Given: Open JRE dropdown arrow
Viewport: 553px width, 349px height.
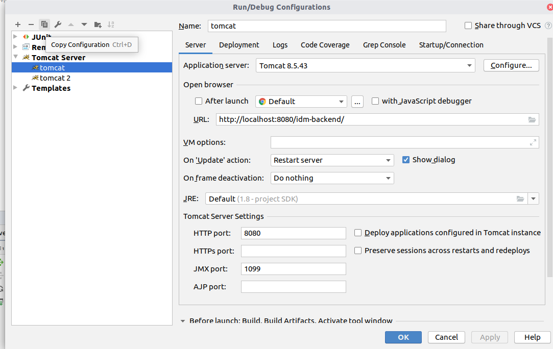Looking at the screenshot, I should click(x=533, y=199).
